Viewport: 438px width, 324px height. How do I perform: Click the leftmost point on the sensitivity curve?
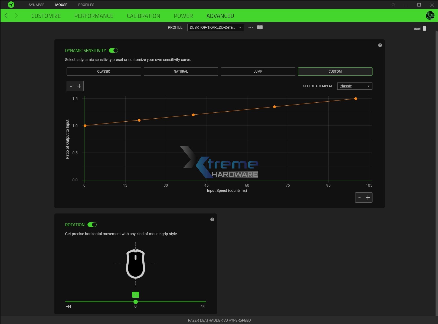tap(84, 125)
